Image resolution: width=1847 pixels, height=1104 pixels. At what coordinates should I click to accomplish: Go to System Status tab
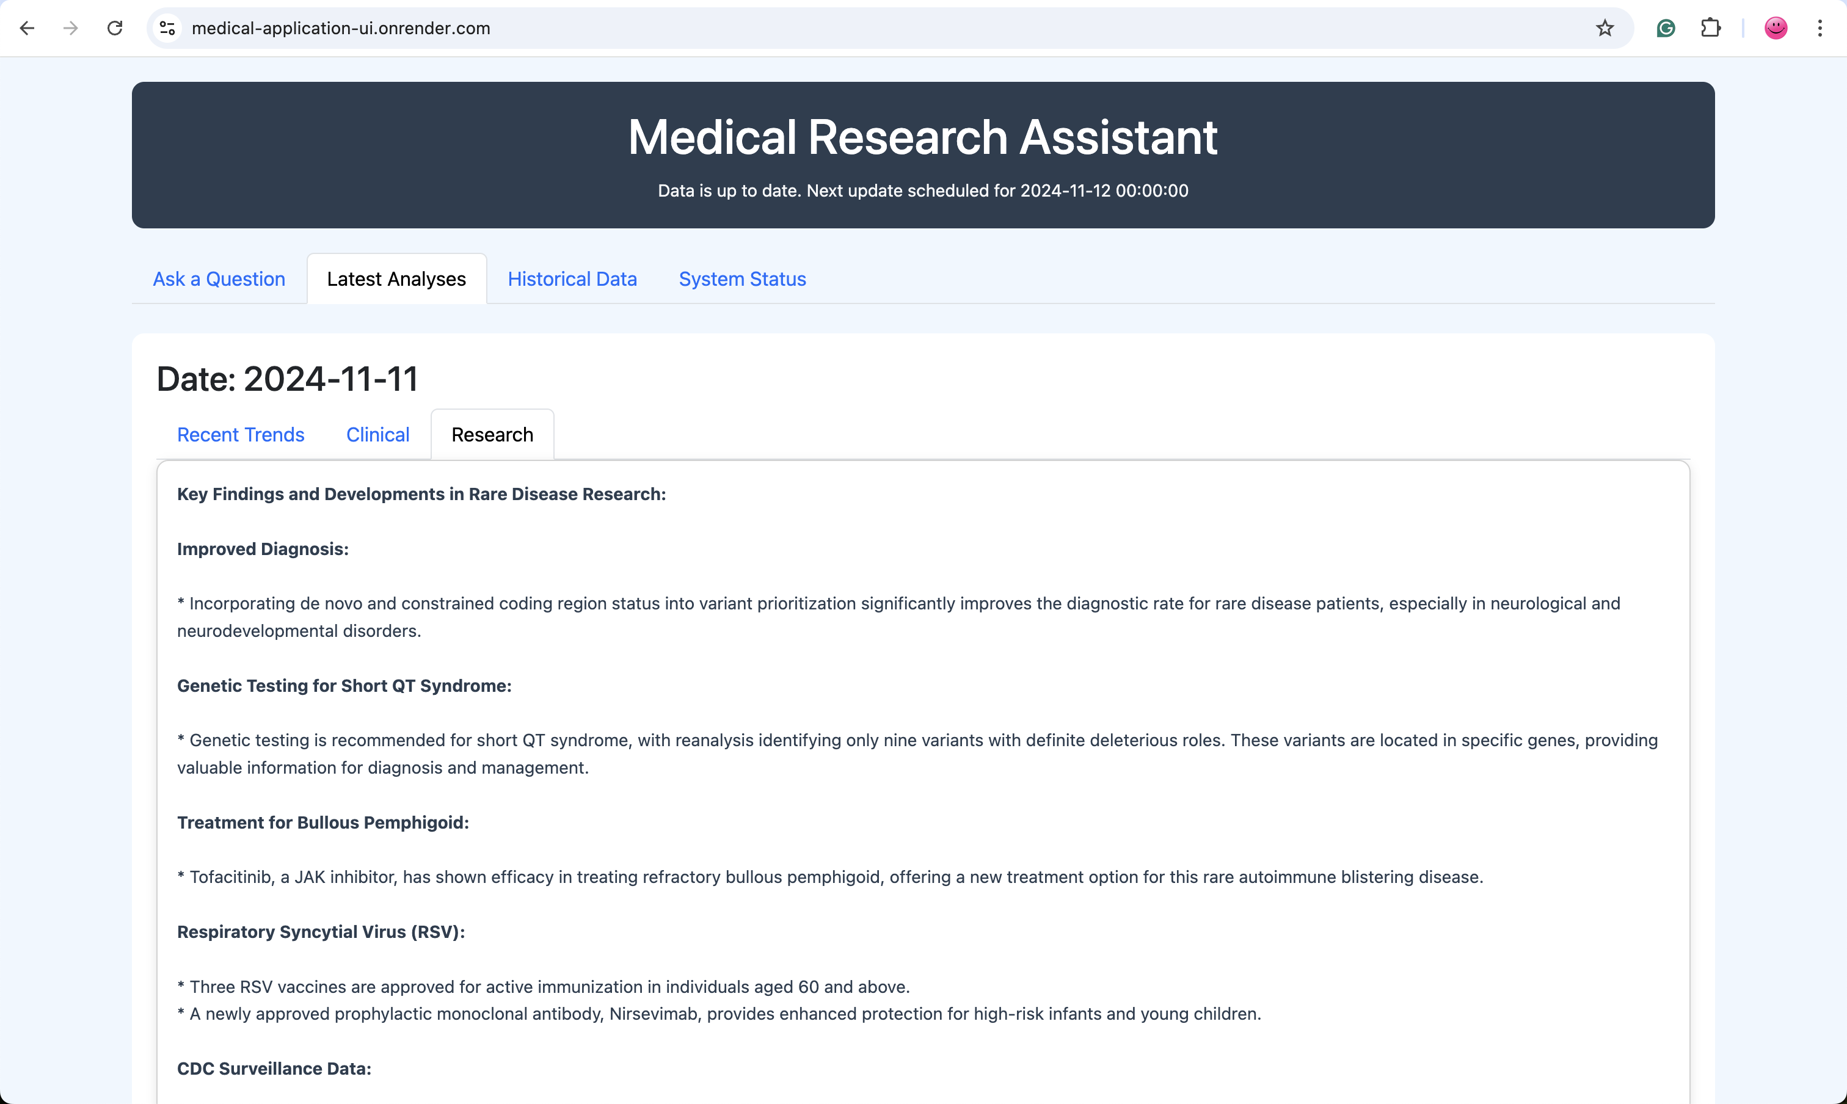coord(742,279)
